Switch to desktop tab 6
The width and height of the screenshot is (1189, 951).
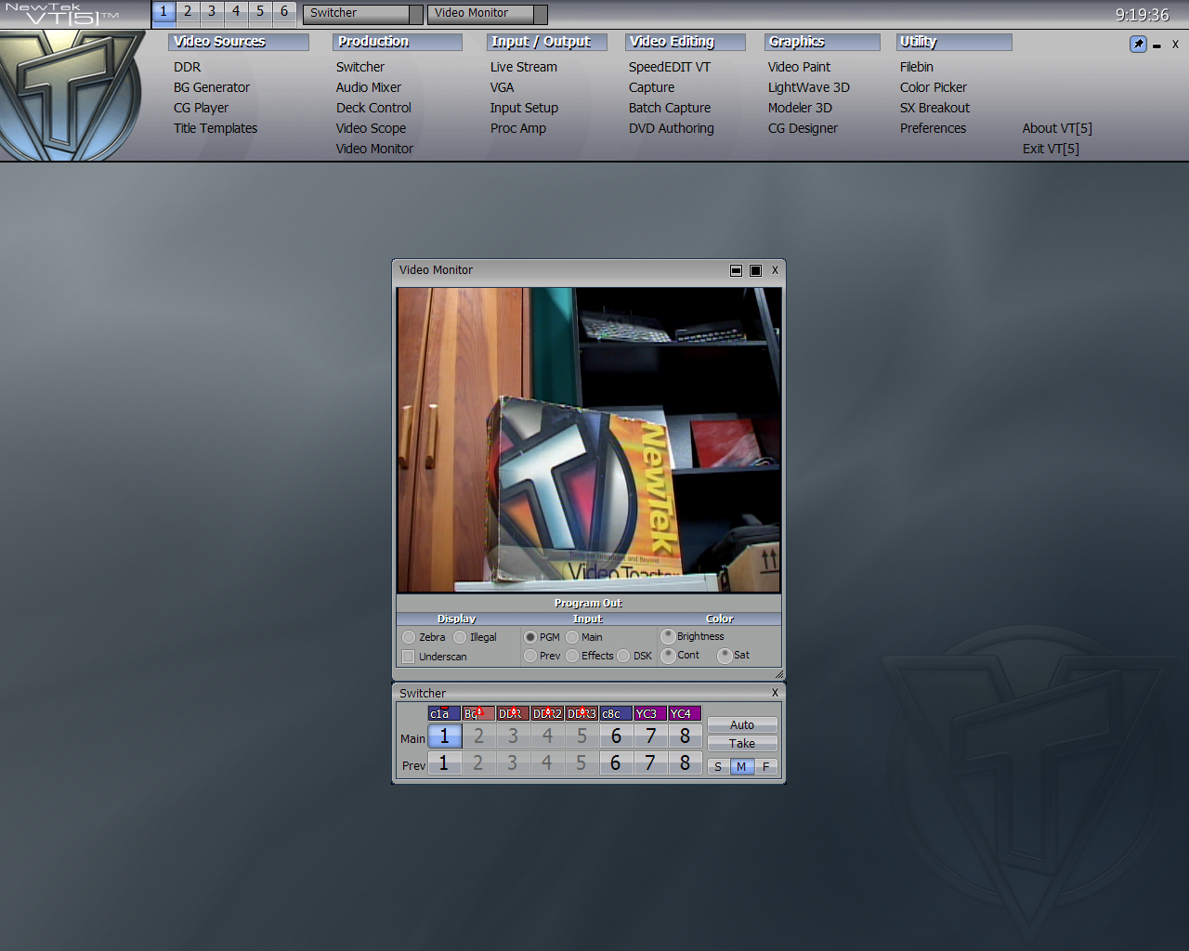coord(284,13)
